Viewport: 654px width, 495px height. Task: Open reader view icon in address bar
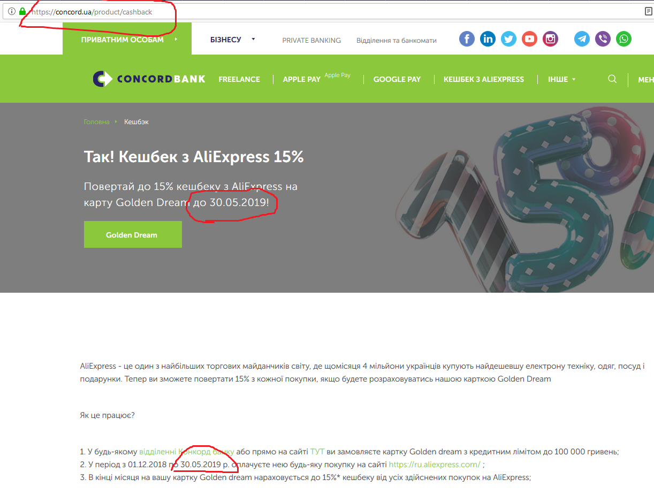coord(649,11)
